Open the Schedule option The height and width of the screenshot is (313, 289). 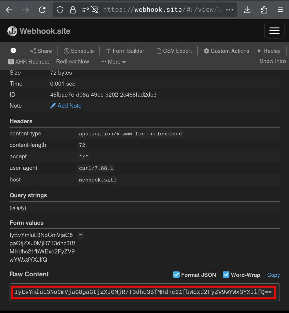point(79,51)
